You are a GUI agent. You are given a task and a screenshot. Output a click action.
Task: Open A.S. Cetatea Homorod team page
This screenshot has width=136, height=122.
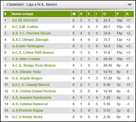pos(30,104)
